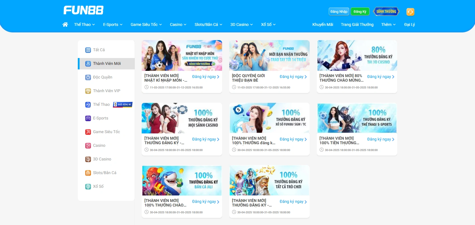Viewport: 475px width, 225px height.
Task: Click the Sảnh Thưởng button
Action: pyautogui.click(x=386, y=11)
